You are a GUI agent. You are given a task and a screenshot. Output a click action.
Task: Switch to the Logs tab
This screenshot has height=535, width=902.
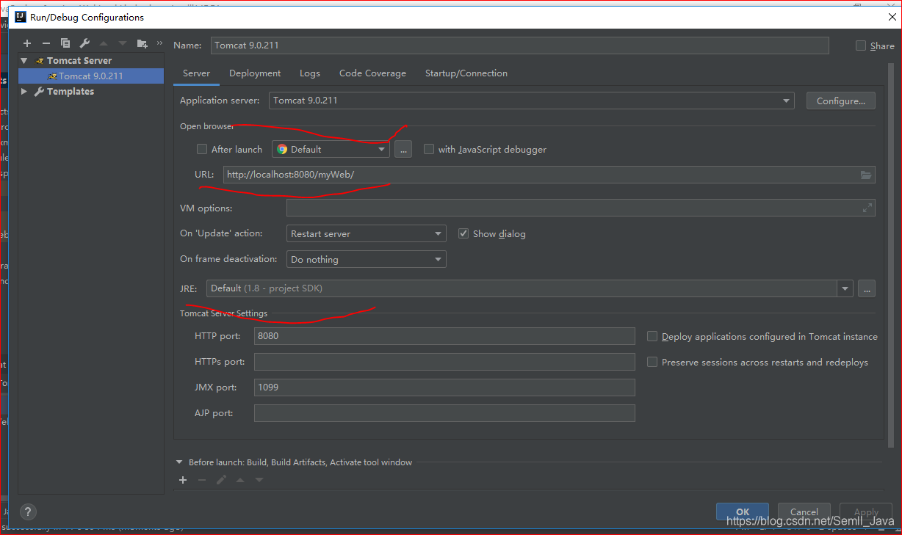click(x=310, y=73)
